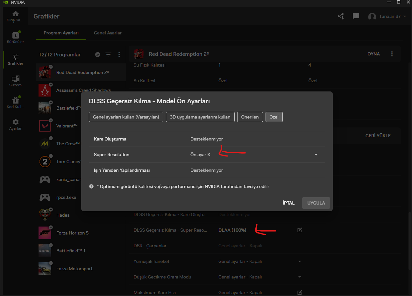
Task: Click the 'Kare Oluşturma' label in the dialog
Action: tap(110, 139)
